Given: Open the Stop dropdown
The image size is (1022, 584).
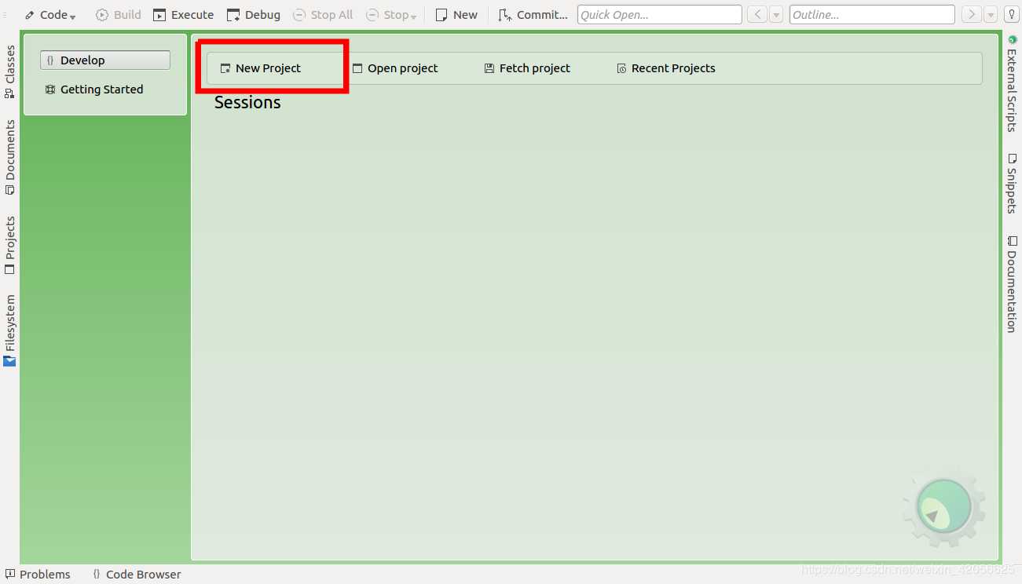Looking at the screenshot, I should point(390,15).
